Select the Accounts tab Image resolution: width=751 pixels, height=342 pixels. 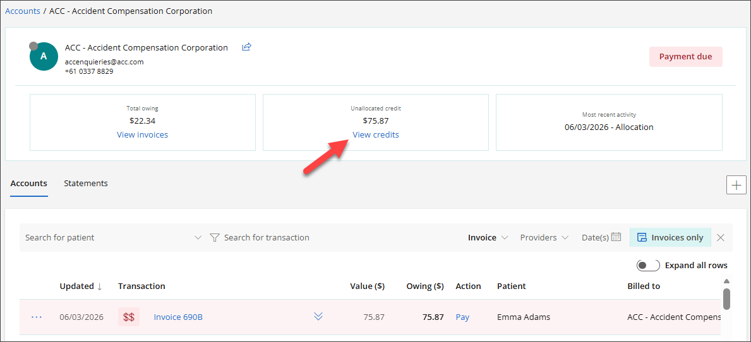coord(29,184)
